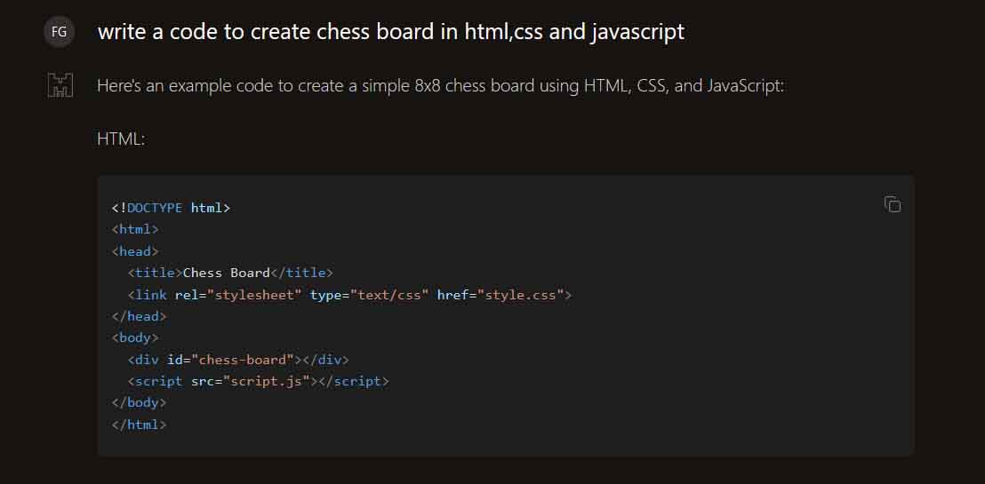This screenshot has width=985, height=484.
Task: Click the link rel="stylesheet" code line
Action: 349,295
